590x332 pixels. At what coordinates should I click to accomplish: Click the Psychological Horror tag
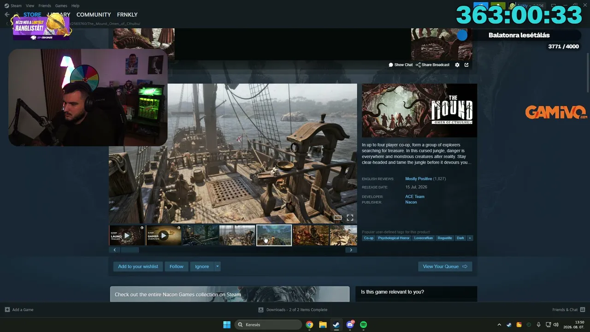[394, 238]
